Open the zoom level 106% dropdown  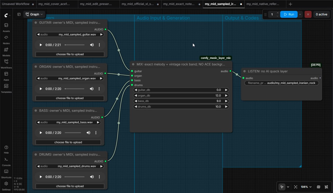click(x=306, y=187)
